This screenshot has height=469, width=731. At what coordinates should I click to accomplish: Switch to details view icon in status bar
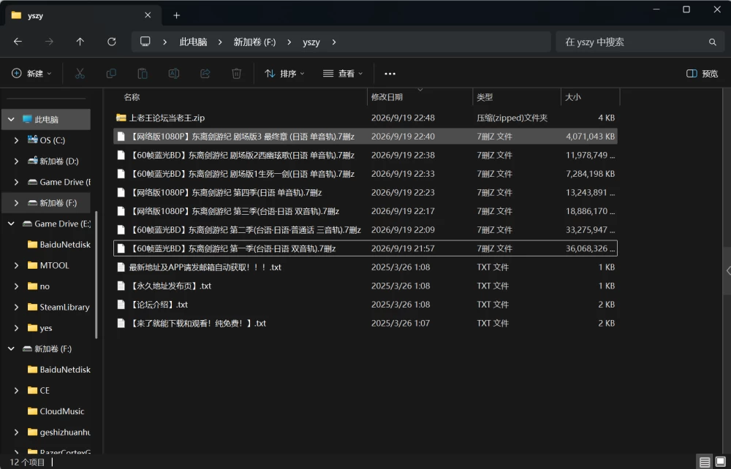(x=705, y=462)
